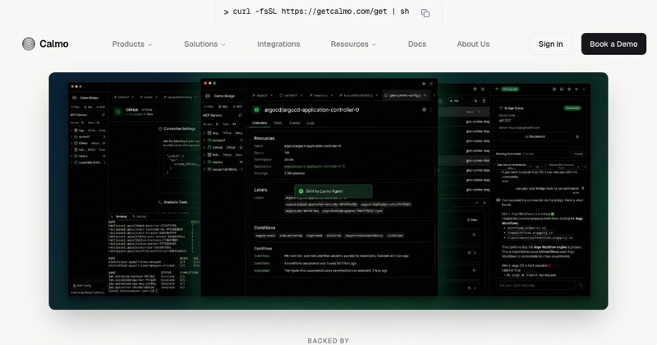This screenshot has height=345, width=657.
Task: Copy the curl install command
Action: coord(425,13)
